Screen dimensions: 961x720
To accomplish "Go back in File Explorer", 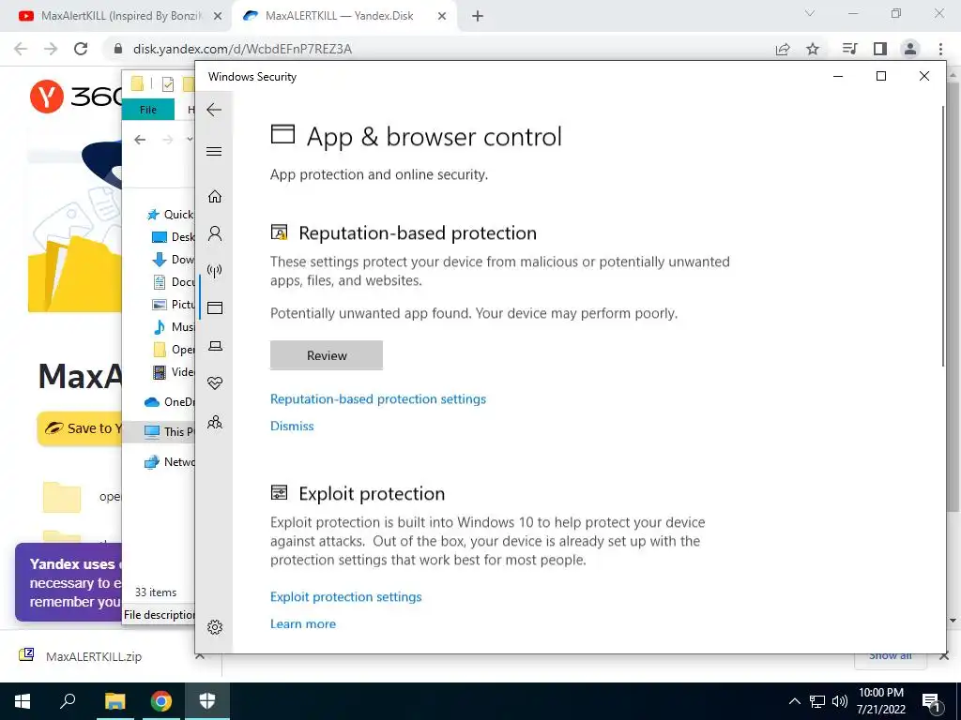I will [x=141, y=141].
